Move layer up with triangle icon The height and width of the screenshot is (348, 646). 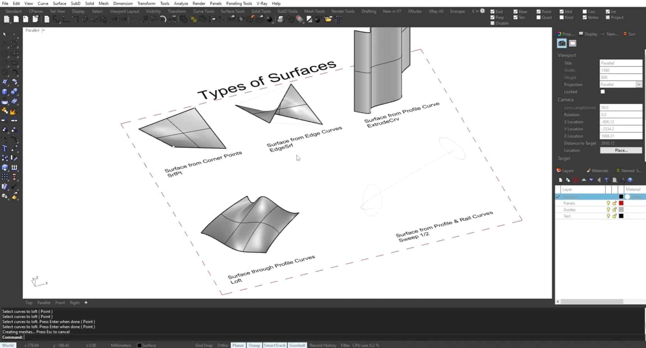584,180
